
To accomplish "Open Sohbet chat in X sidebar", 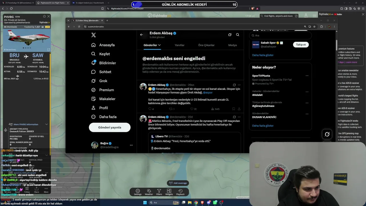I will click(x=101, y=72).
